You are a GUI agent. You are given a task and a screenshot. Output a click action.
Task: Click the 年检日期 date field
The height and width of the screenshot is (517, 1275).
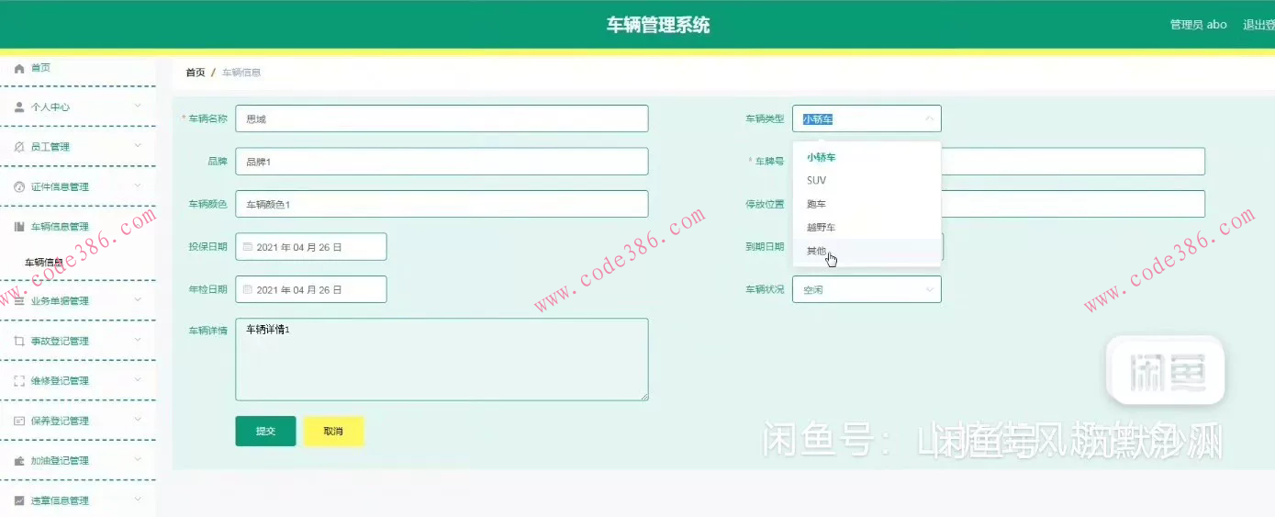coord(311,289)
